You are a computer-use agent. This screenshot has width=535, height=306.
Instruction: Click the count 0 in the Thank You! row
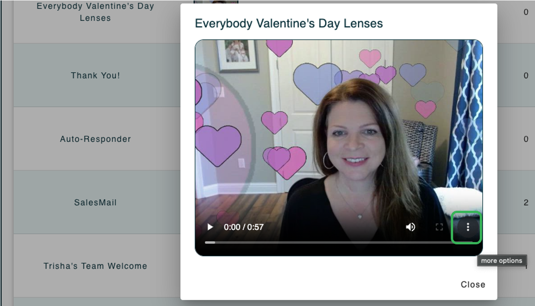pos(526,75)
